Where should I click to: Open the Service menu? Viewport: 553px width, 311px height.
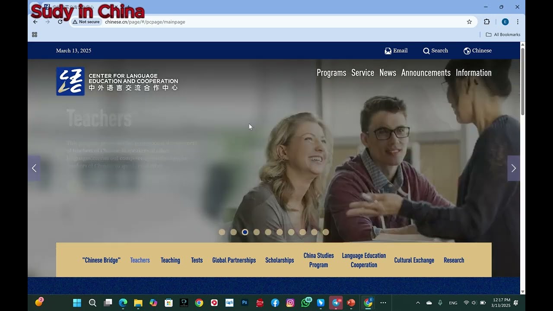click(362, 73)
